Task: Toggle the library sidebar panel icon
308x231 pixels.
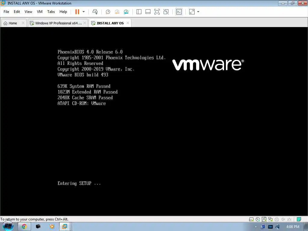Action: 139,12
